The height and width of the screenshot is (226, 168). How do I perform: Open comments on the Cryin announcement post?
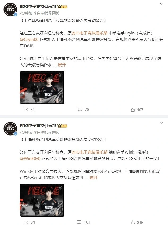coord(80,110)
